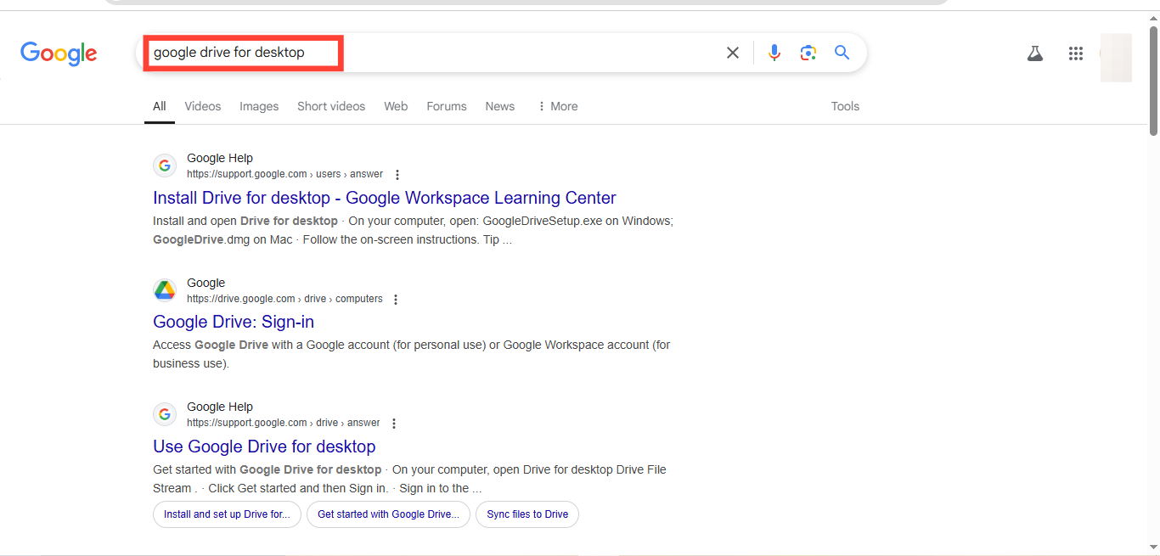
Task: Click the support.google.com users answer URL
Action: 284,174
